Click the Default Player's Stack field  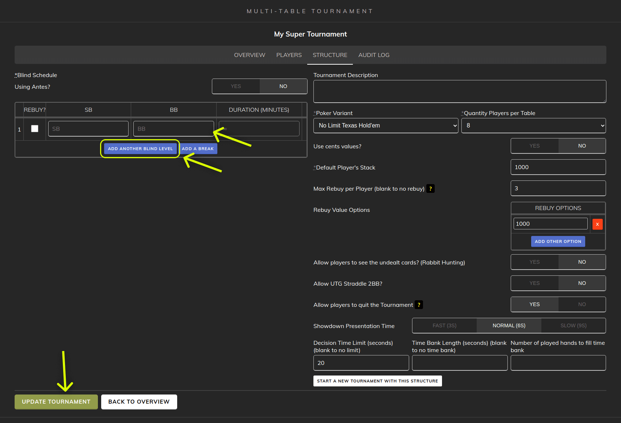point(558,167)
